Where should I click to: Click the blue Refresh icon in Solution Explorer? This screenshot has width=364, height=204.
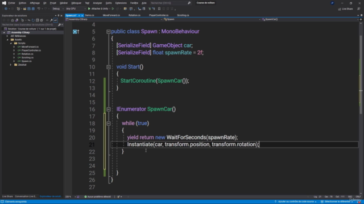tap(33, 20)
